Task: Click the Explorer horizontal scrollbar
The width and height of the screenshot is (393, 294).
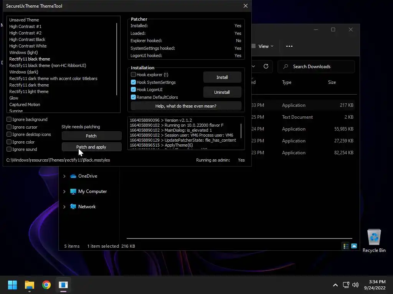Action: pos(239,238)
